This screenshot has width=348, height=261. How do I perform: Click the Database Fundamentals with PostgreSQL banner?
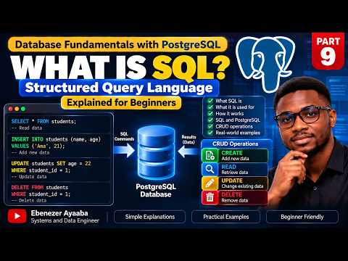[117, 44]
